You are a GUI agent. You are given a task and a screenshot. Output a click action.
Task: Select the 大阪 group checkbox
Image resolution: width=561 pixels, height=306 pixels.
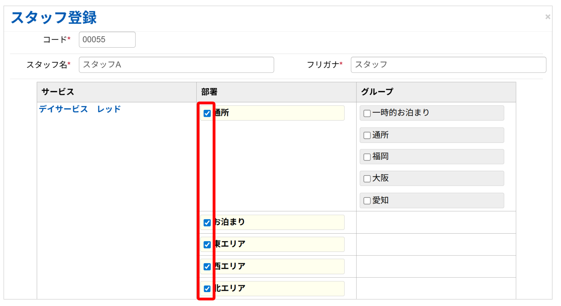[x=367, y=179]
